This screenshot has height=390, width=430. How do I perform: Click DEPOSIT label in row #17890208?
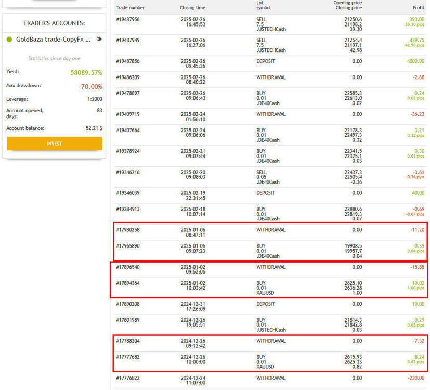[266, 304]
